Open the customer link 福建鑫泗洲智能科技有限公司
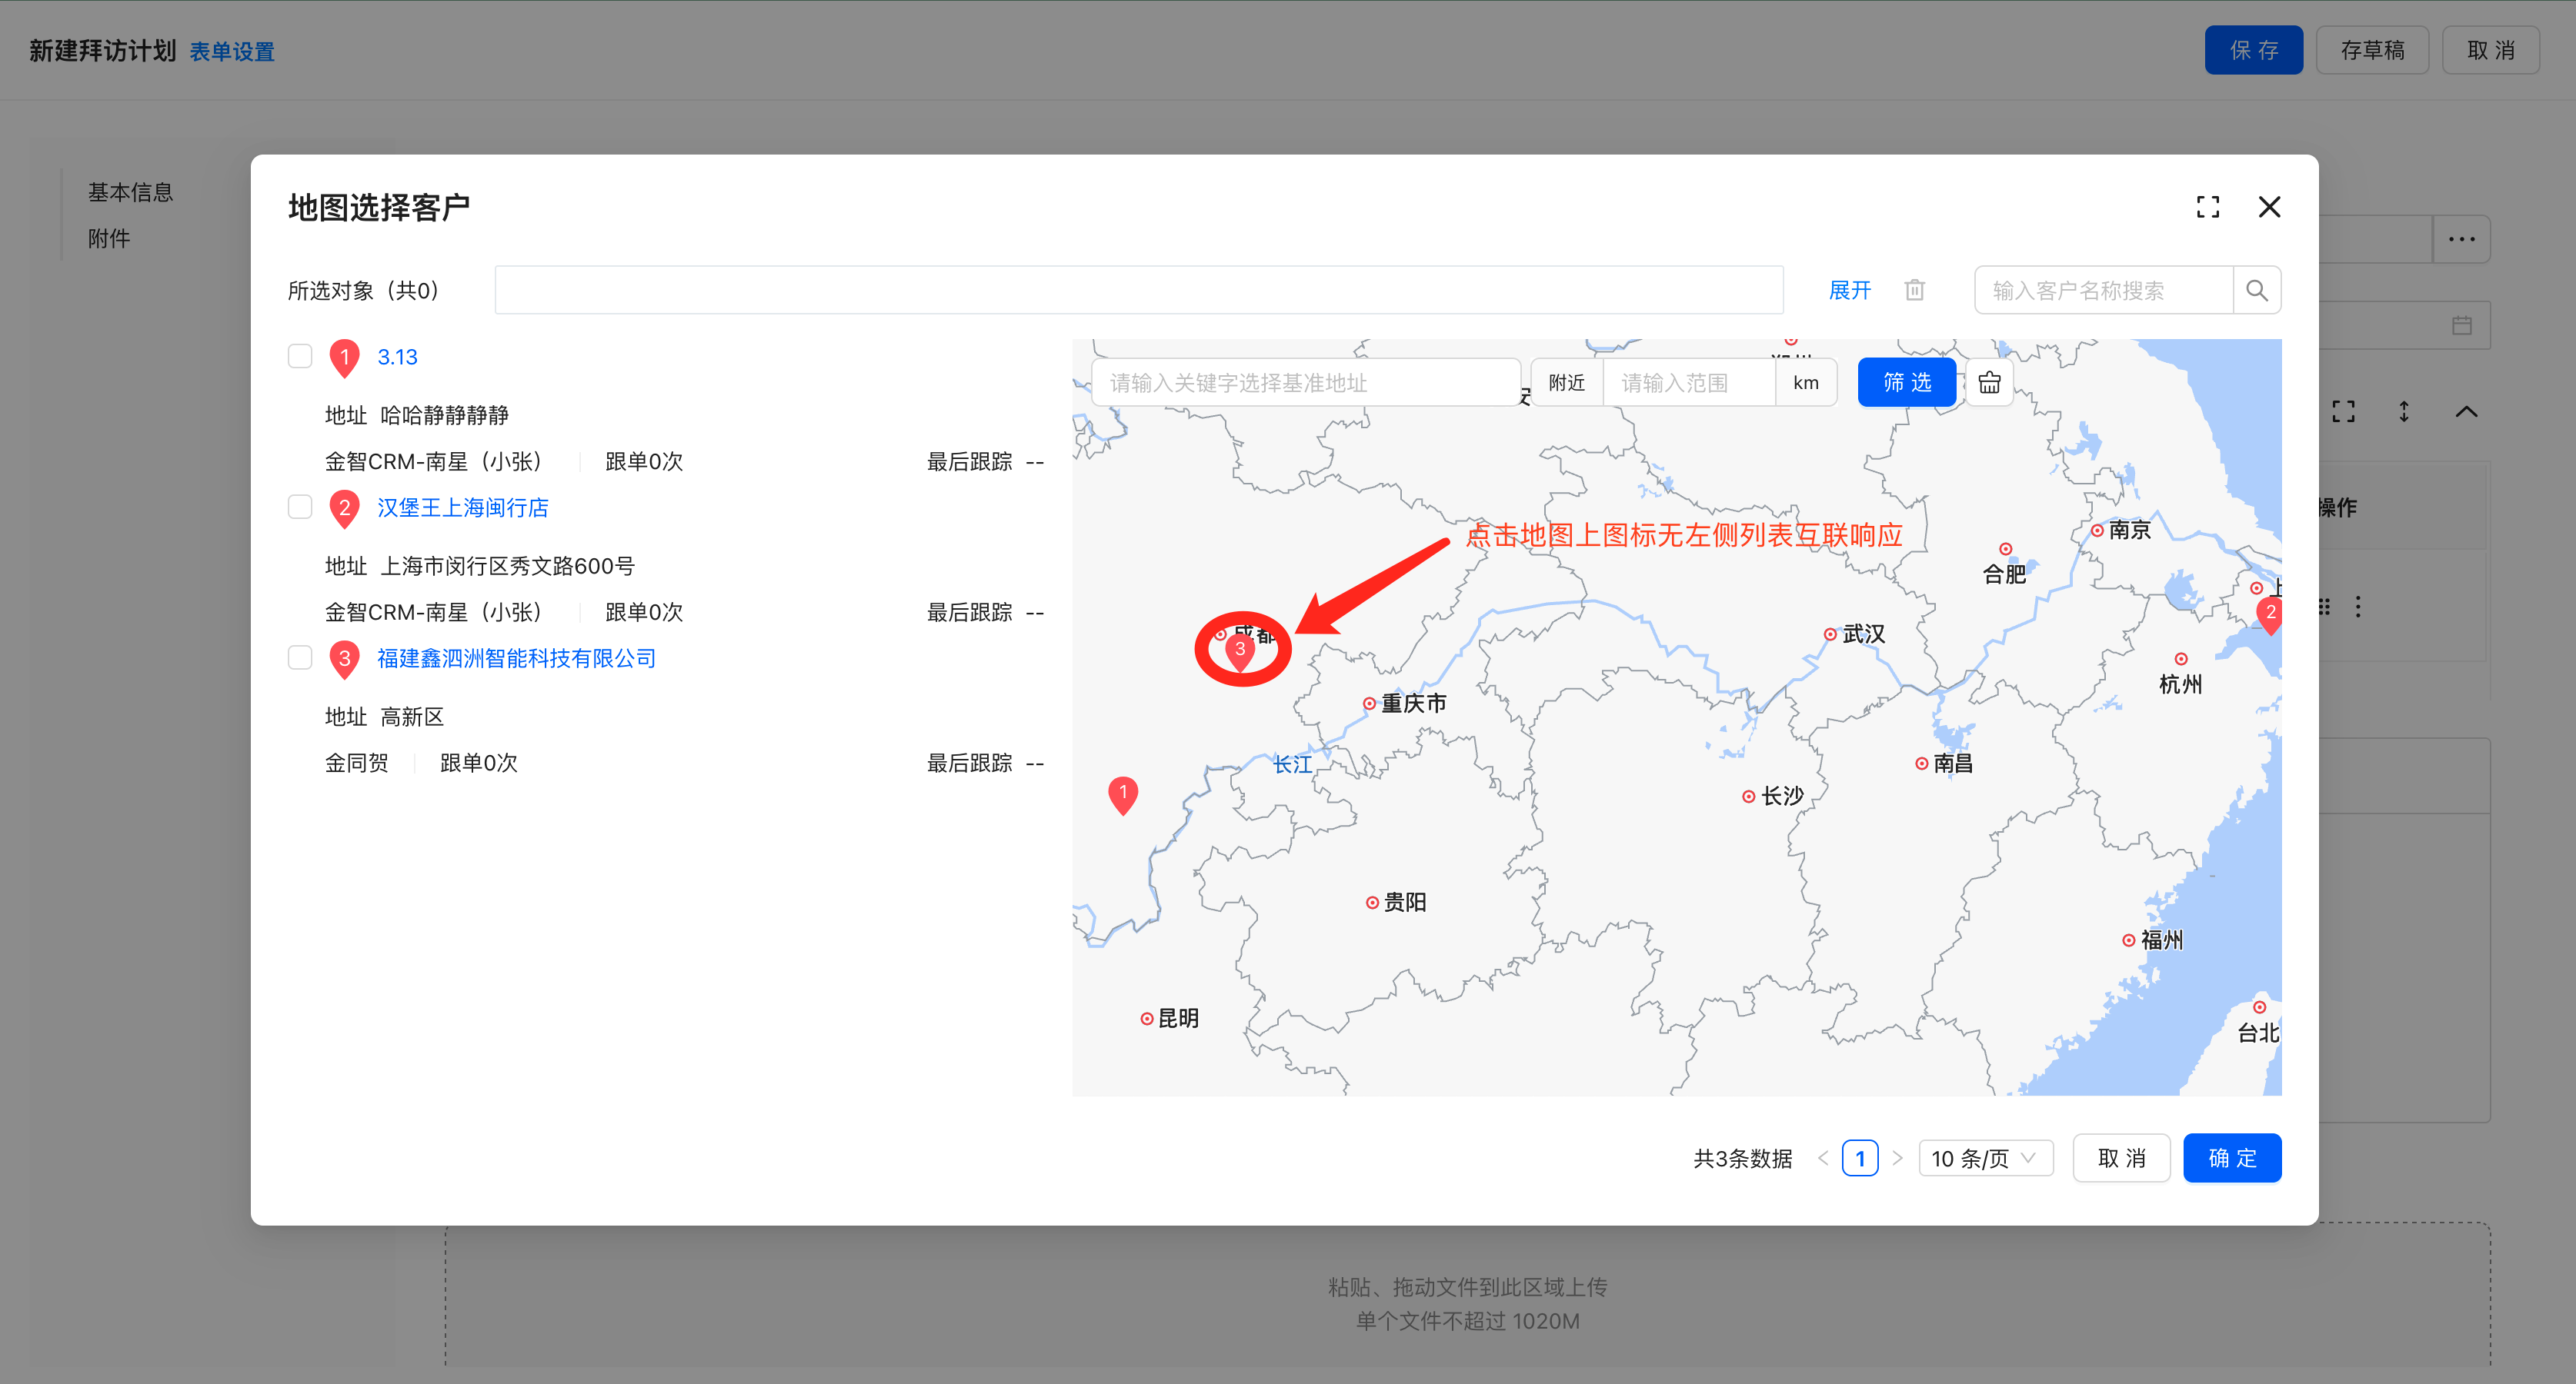The width and height of the screenshot is (2576, 1384). click(516, 658)
